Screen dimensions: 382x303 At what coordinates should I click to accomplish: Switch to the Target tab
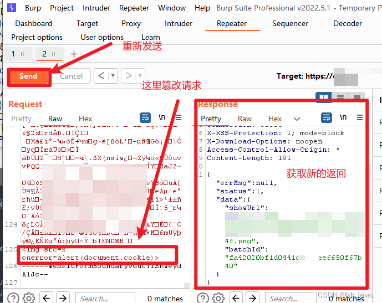click(87, 23)
